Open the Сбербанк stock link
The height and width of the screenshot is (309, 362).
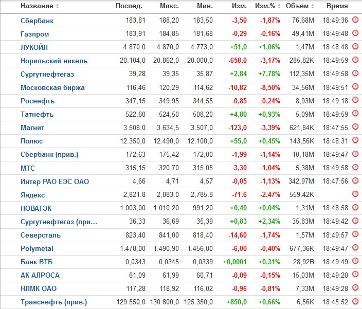pyautogui.click(x=37, y=21)
